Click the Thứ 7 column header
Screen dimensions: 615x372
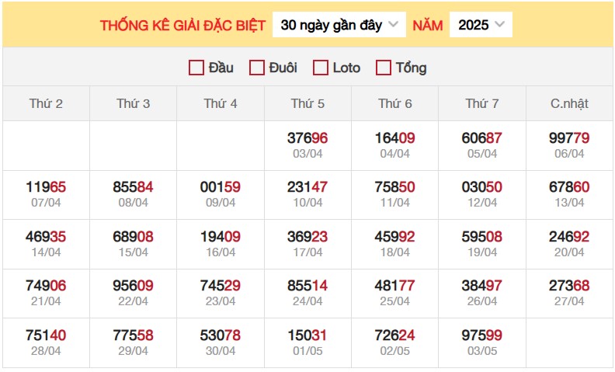tap(482, 103)
